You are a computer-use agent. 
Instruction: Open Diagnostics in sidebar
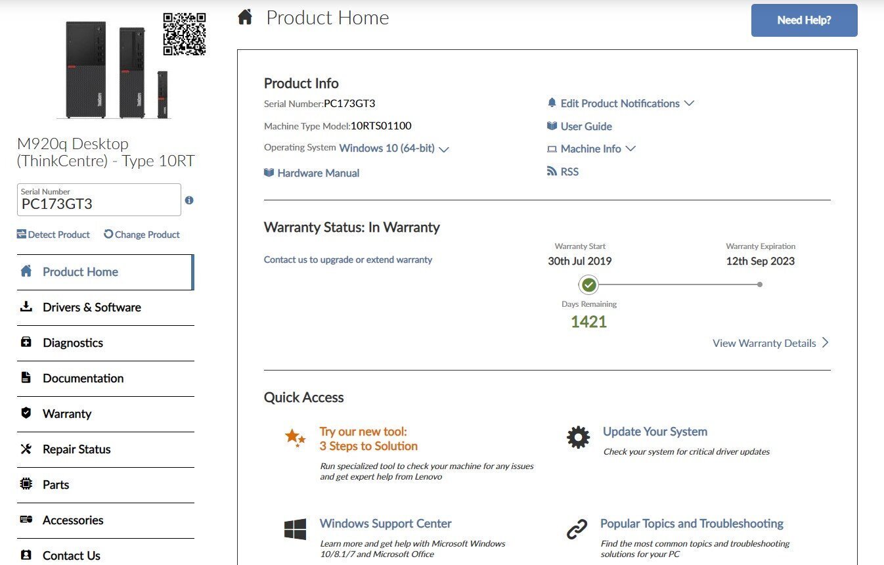(x=105, y=343)
